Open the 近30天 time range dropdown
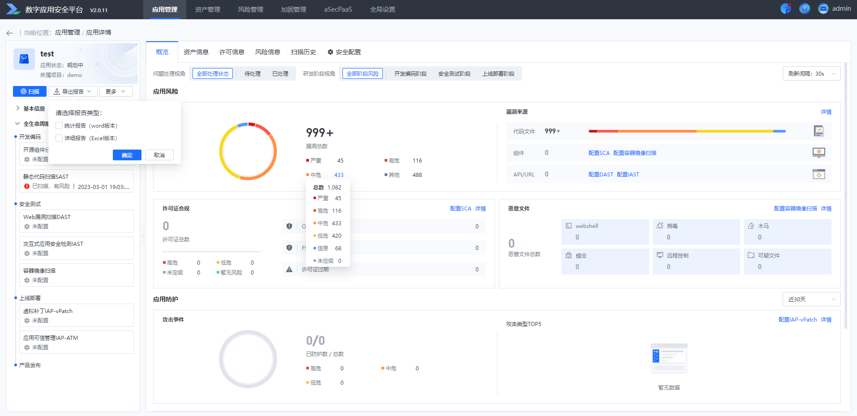857x416 pixels. pos(811,299)
